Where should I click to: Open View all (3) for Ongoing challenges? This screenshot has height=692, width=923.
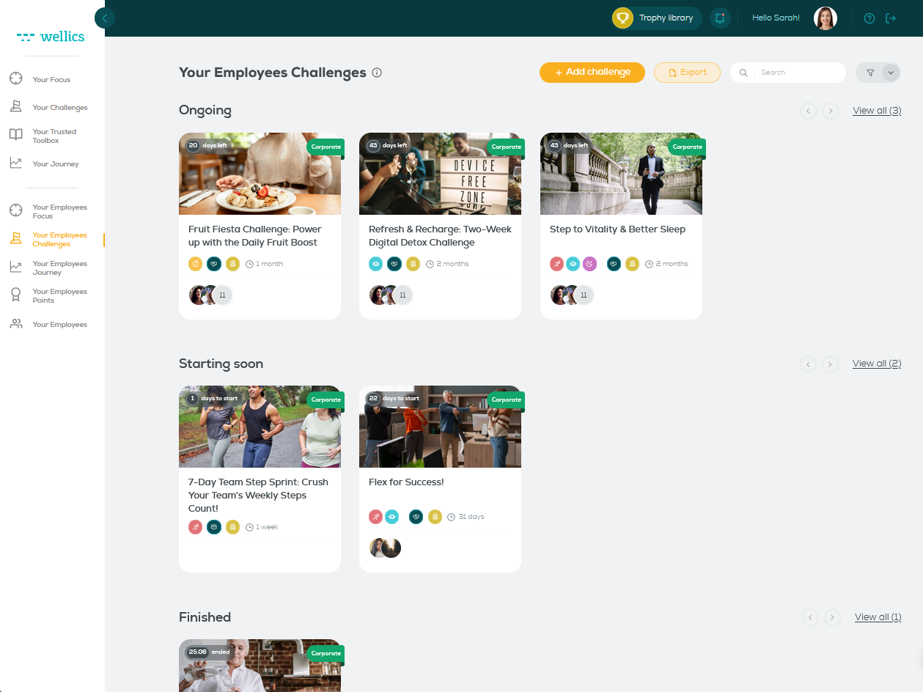coord(876,110)
